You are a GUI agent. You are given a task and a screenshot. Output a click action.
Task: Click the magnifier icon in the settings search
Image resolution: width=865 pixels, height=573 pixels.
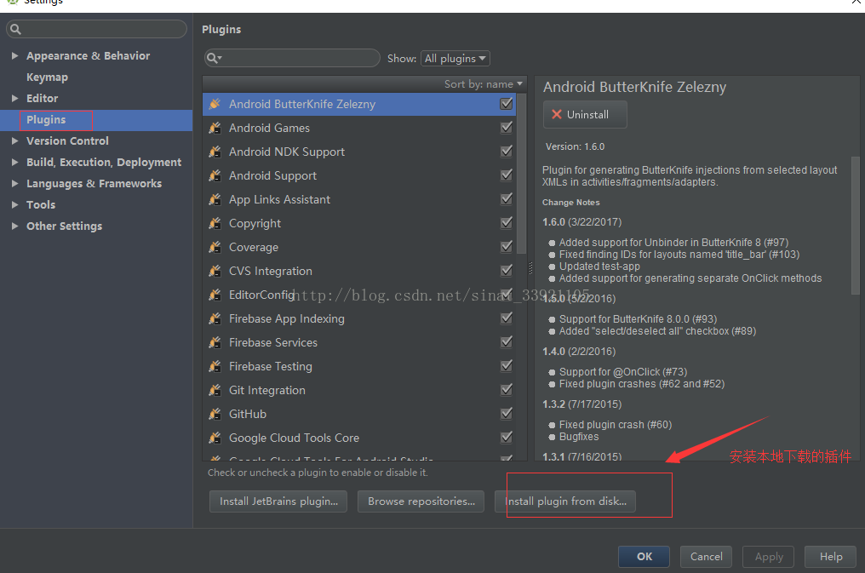pyautogui.click(x=15, y=29)
